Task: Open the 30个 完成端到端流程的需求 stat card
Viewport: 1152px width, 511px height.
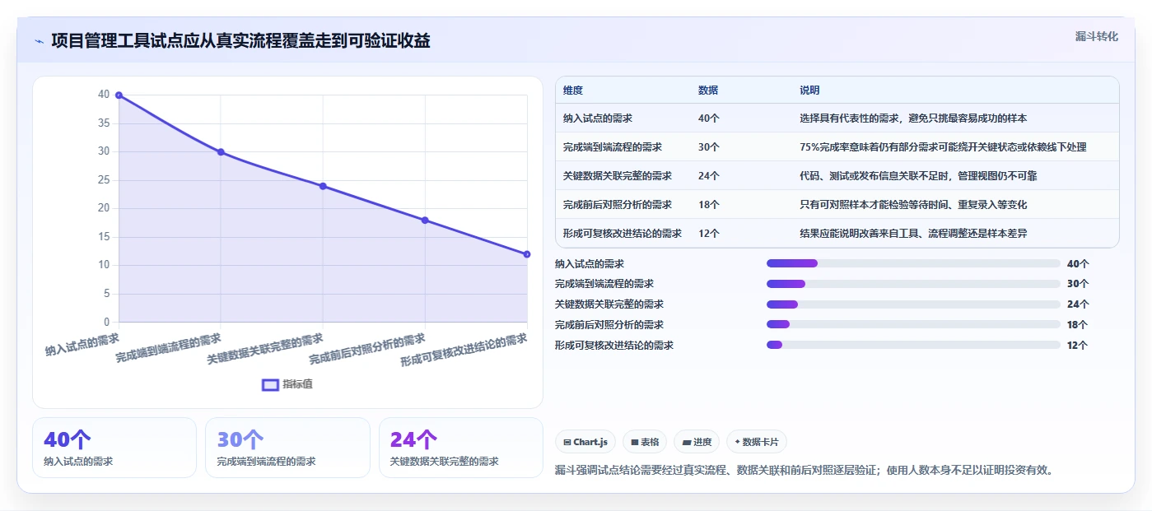Action: pyautogui.click(x=287, y=448)
